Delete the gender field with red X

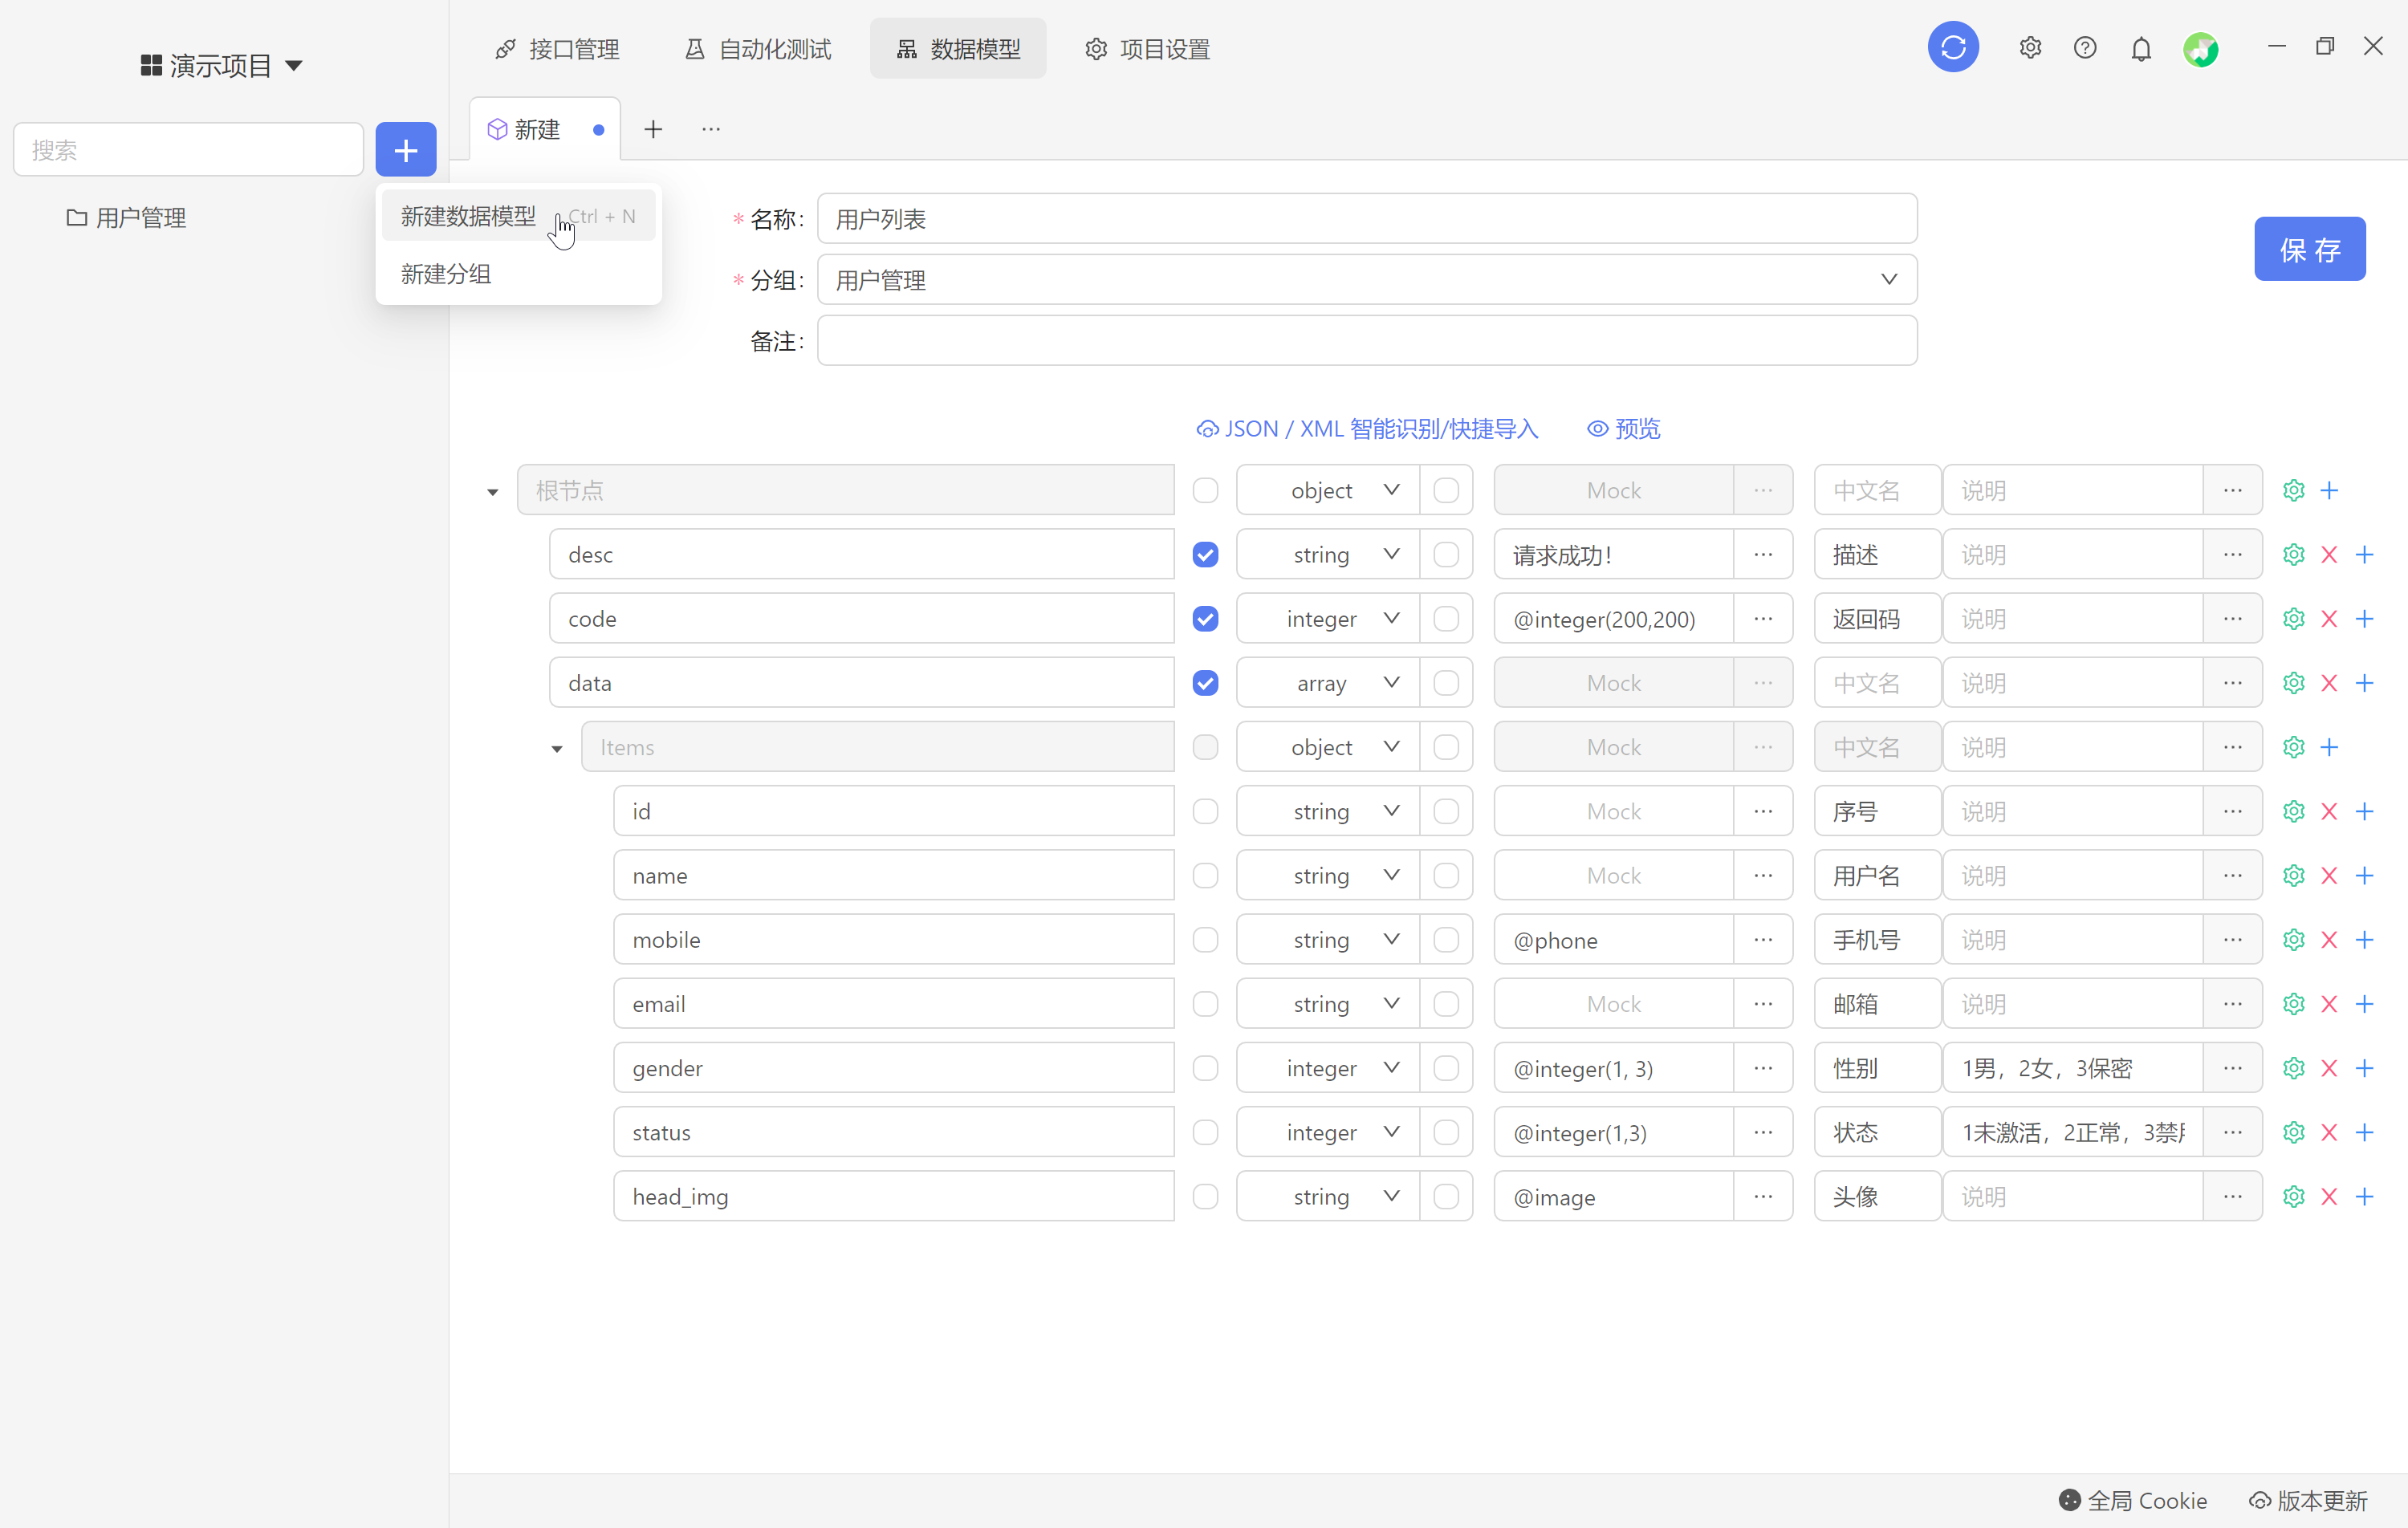(2328, 1068)
